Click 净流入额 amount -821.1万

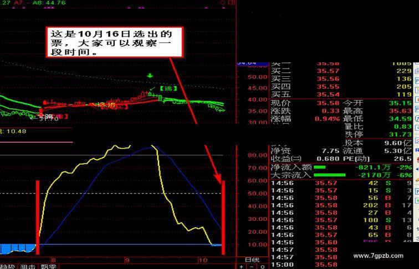[373, 167]
